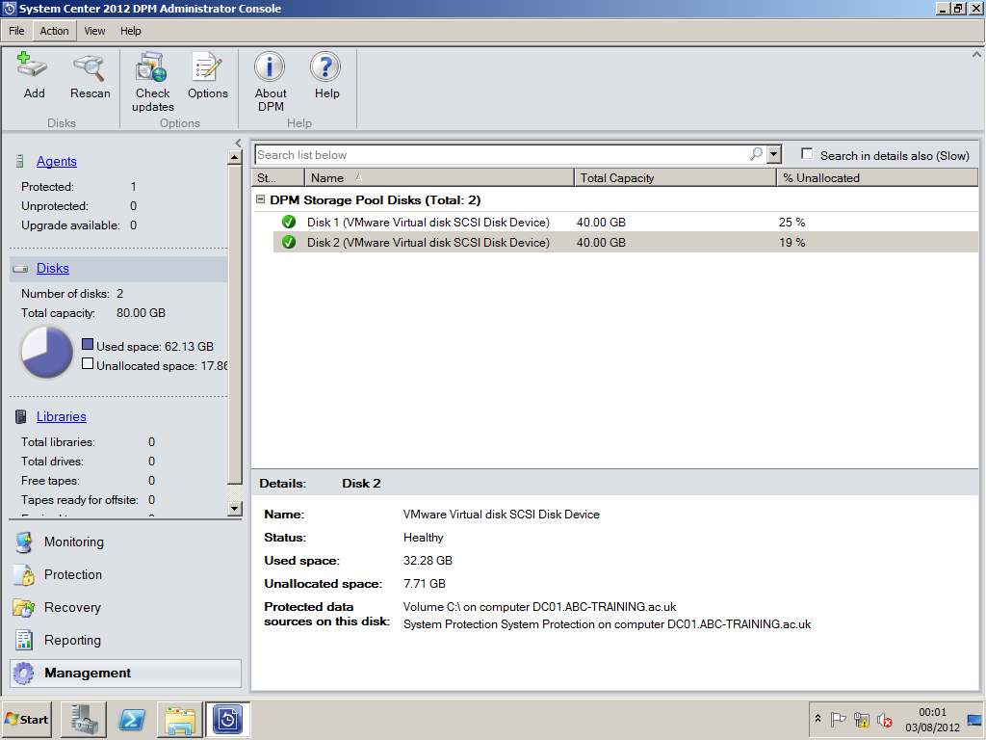Click the search magnifier icon in list box

point(757,154)
